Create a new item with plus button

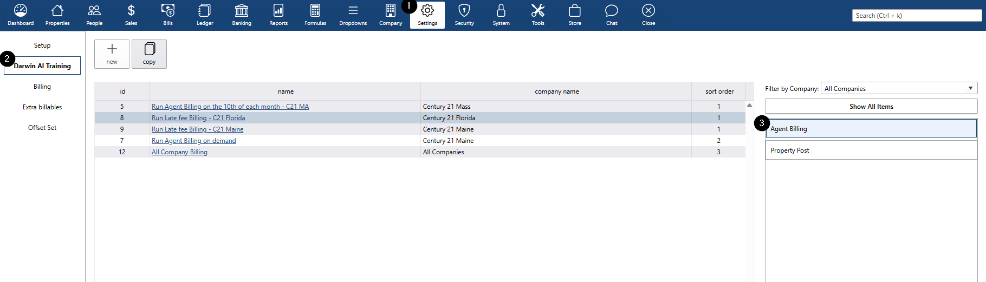coord(112,54)
